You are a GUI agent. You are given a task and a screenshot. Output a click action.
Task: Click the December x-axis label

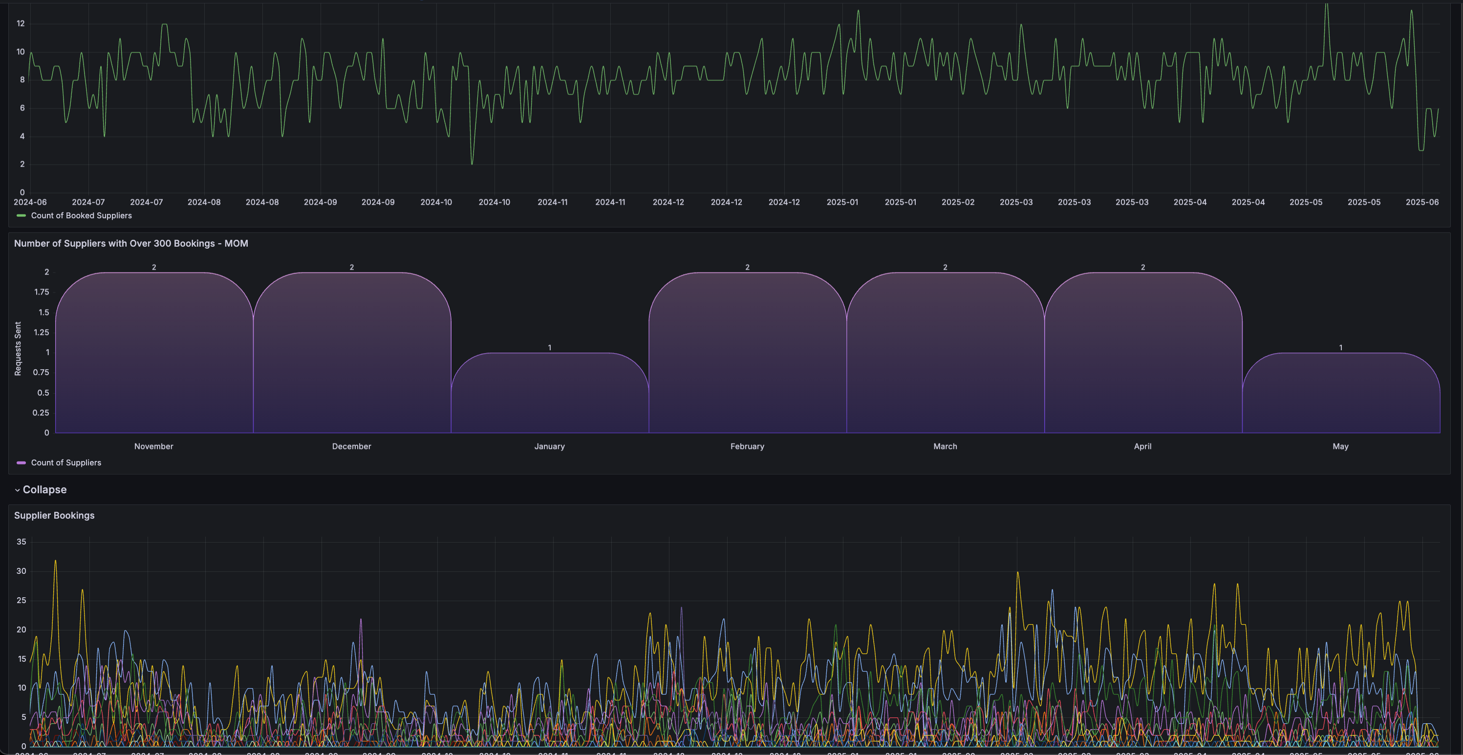click(x=351, y=446)
